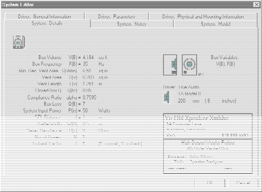Click the Compliance Ratio label
Viewport: 262px width, 192px height.
(x=45, y=97)
